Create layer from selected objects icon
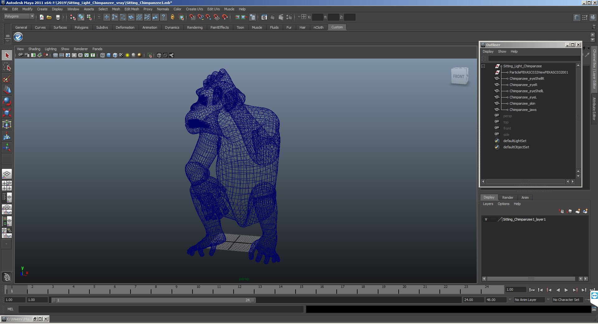The image size is (598, 324). pos(585,211)
